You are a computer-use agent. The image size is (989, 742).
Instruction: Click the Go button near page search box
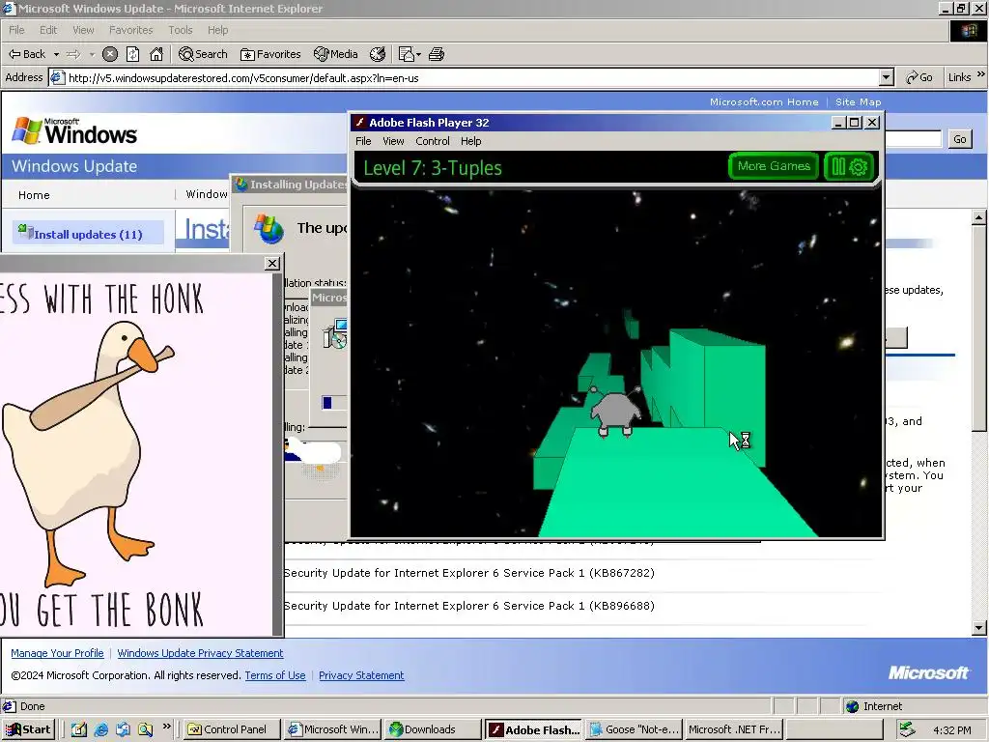tap(959, 139)
